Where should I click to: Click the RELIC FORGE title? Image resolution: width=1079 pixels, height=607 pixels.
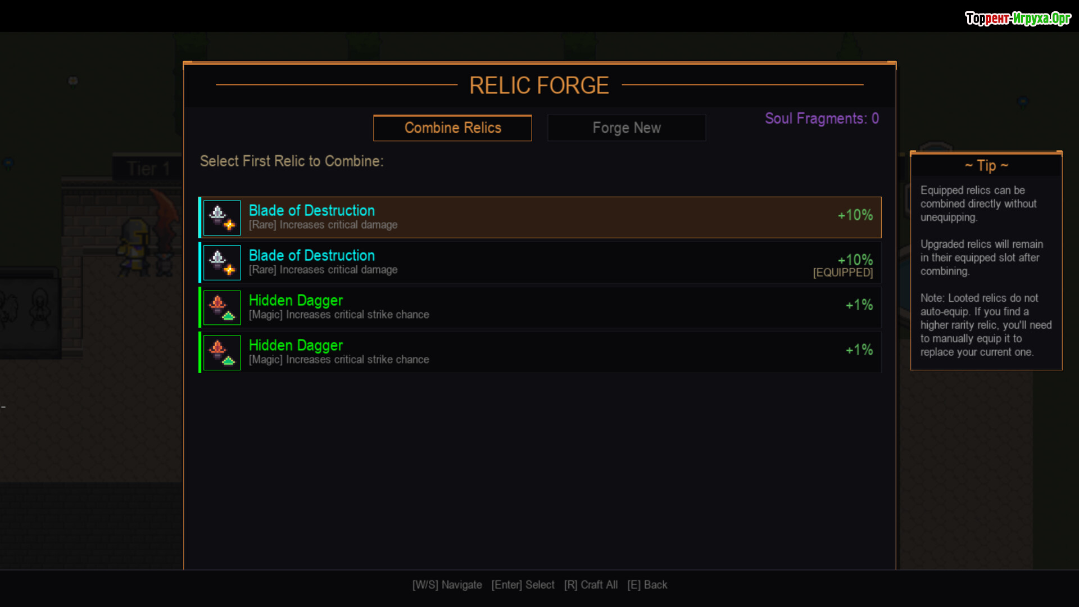(539, 85)
